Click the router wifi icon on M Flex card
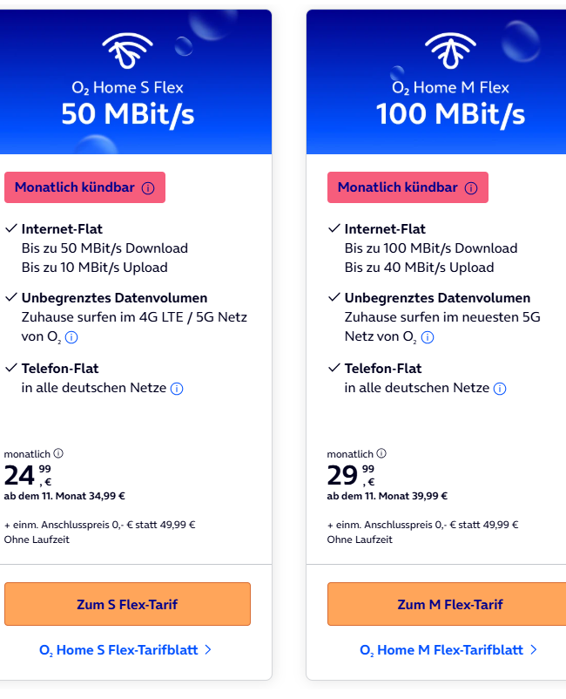The width and height of the screenshot is (566, 699). [x=450, y=52]
